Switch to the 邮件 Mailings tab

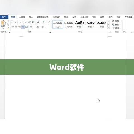pyautogui.click(x=102, y=17)
